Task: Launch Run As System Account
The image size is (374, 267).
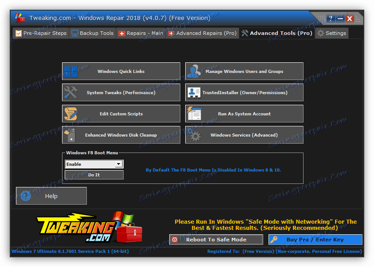Action: point(244,114)
